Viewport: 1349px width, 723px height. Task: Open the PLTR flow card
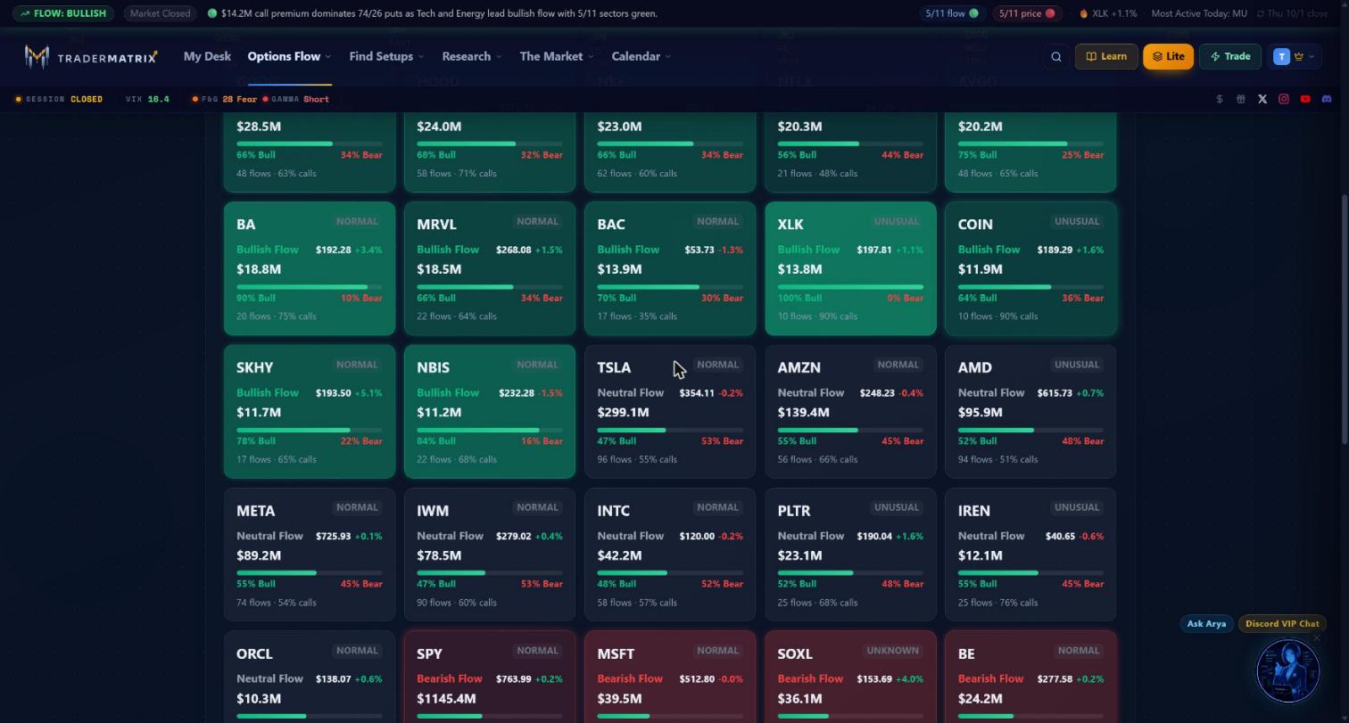click(850, 555)
